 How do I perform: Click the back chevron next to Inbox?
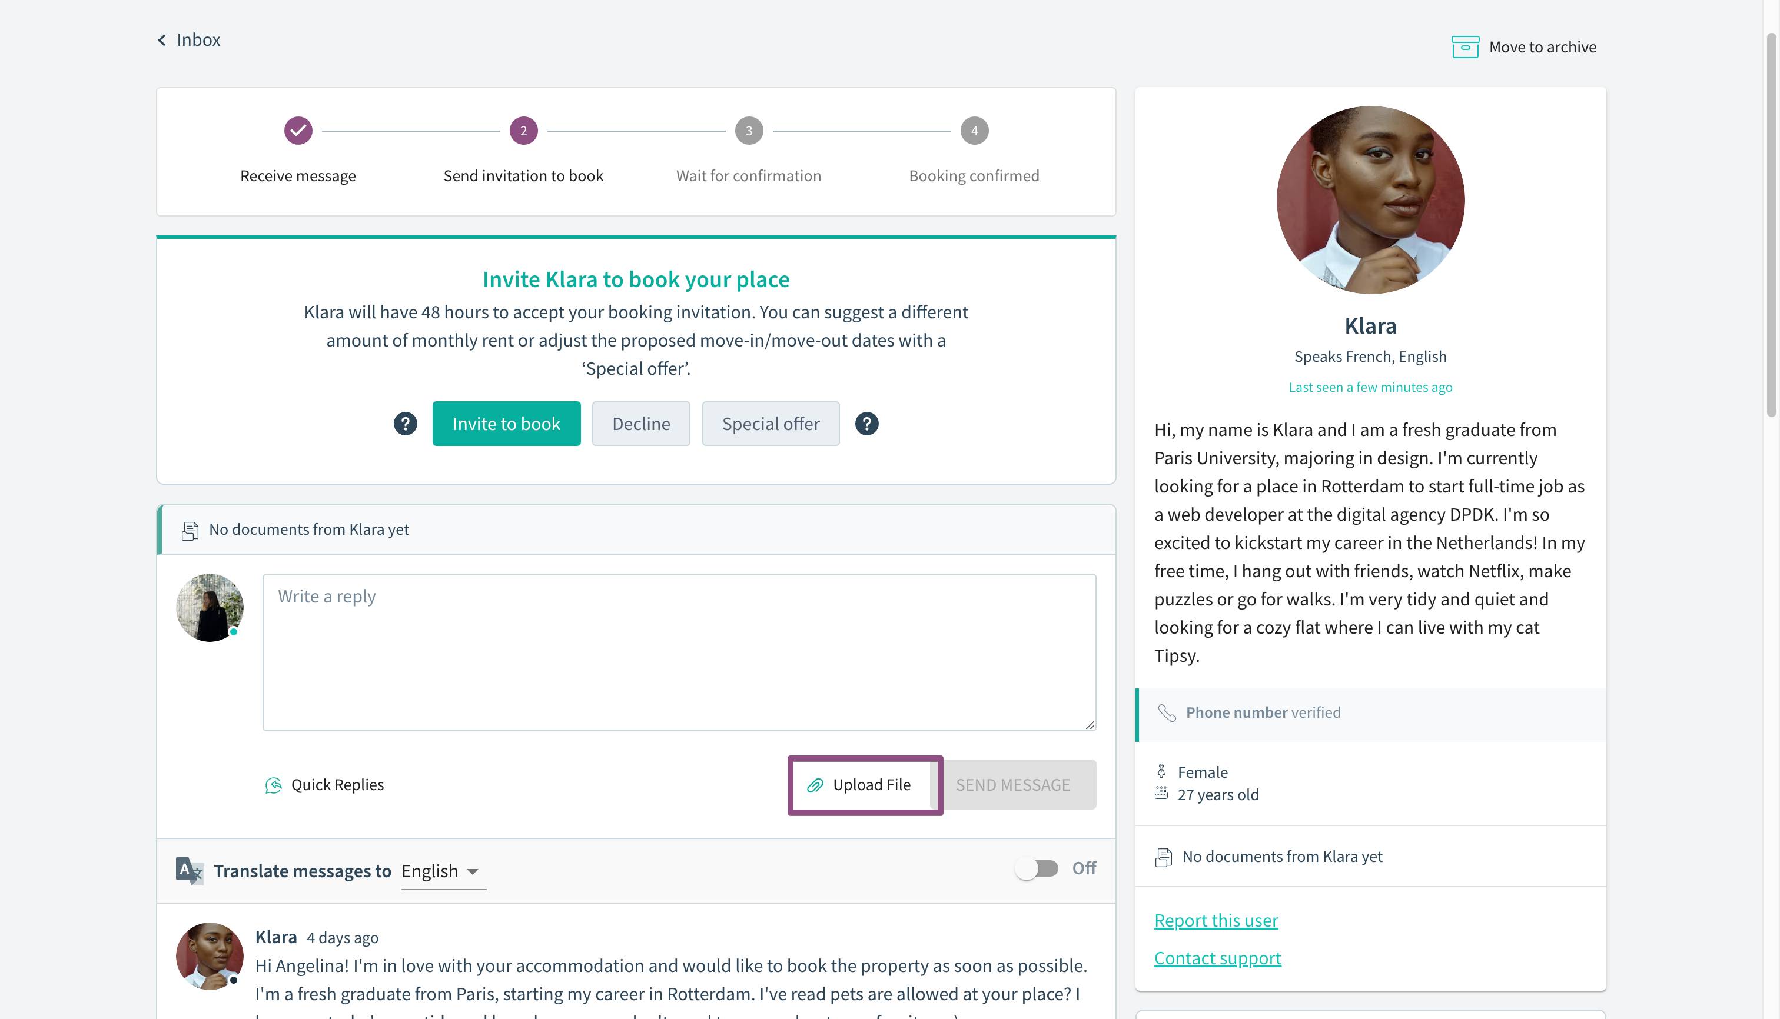tap(162, 41)
